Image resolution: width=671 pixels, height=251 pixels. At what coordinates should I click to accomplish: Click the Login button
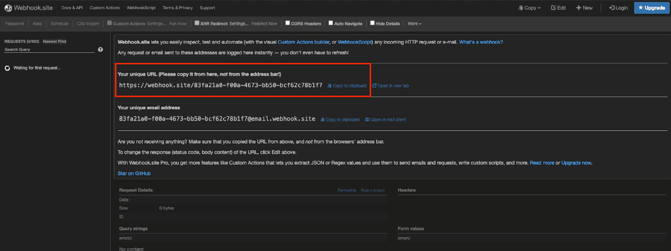619,8
